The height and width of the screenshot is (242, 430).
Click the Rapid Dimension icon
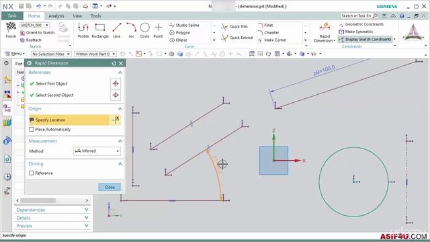pos(325,27)
